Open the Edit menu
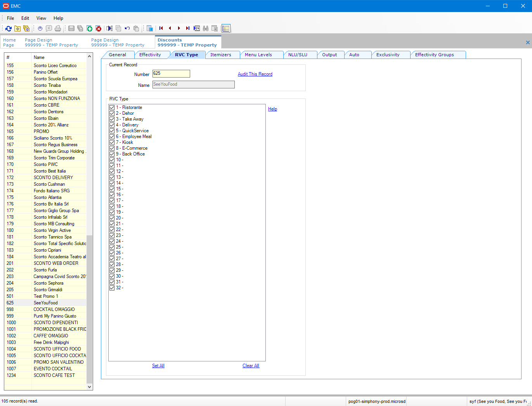Screen dimensions: 532x406 click(x=25, y=18)
